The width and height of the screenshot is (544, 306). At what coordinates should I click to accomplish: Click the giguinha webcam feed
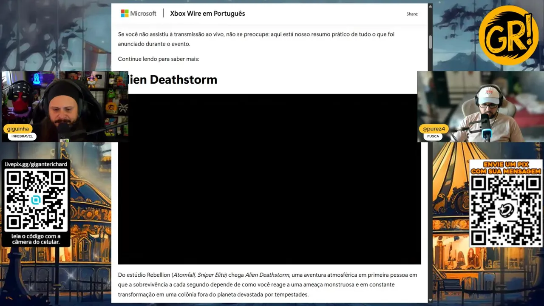point(65,106)
